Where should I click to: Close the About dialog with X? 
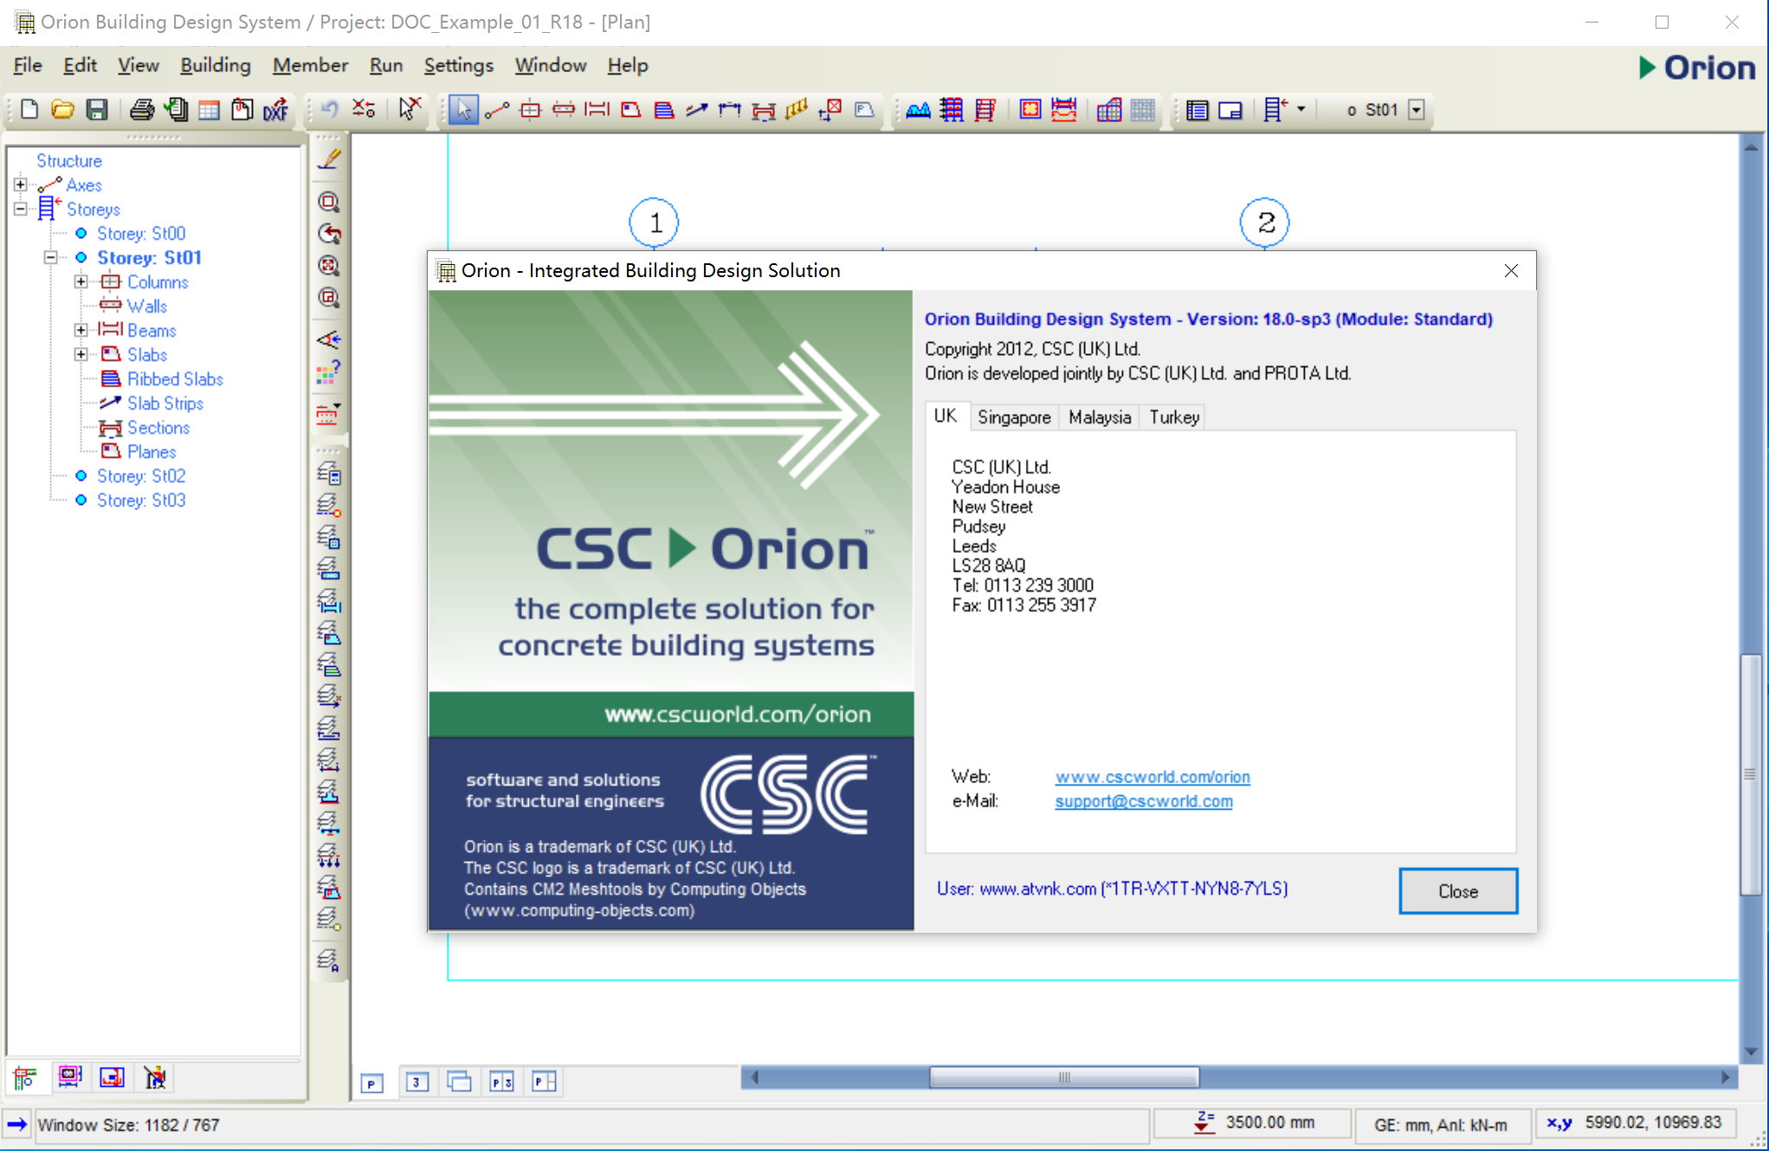(1511, 270)
